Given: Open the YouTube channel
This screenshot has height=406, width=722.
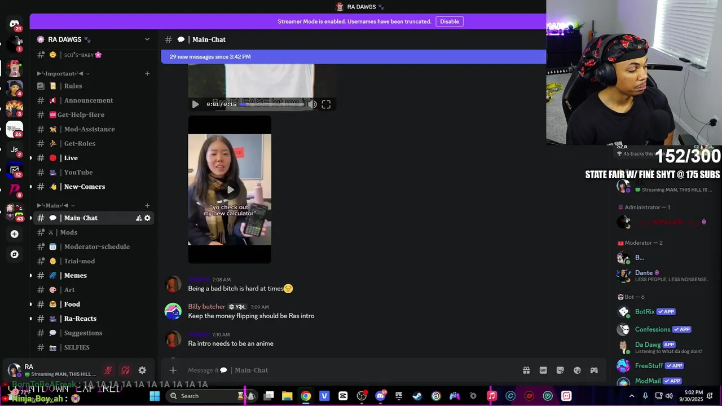Looking at the screenshot, I should pyautogui.click(x=94, y=173).
